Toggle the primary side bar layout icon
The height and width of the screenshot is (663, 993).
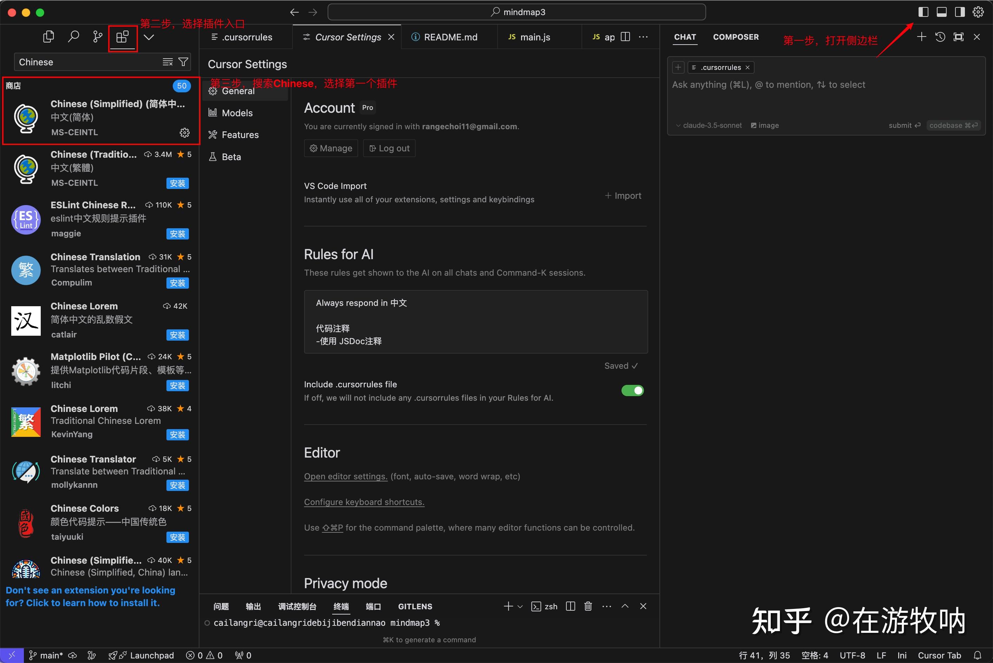point(923,12)
